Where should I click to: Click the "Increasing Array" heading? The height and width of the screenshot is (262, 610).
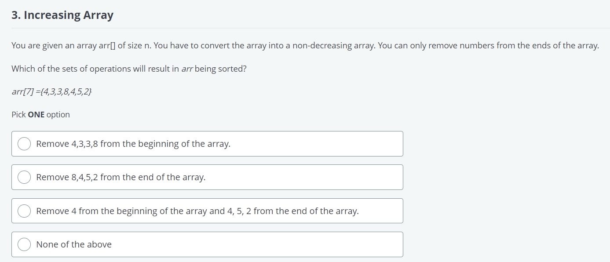[x=69, y=15]
